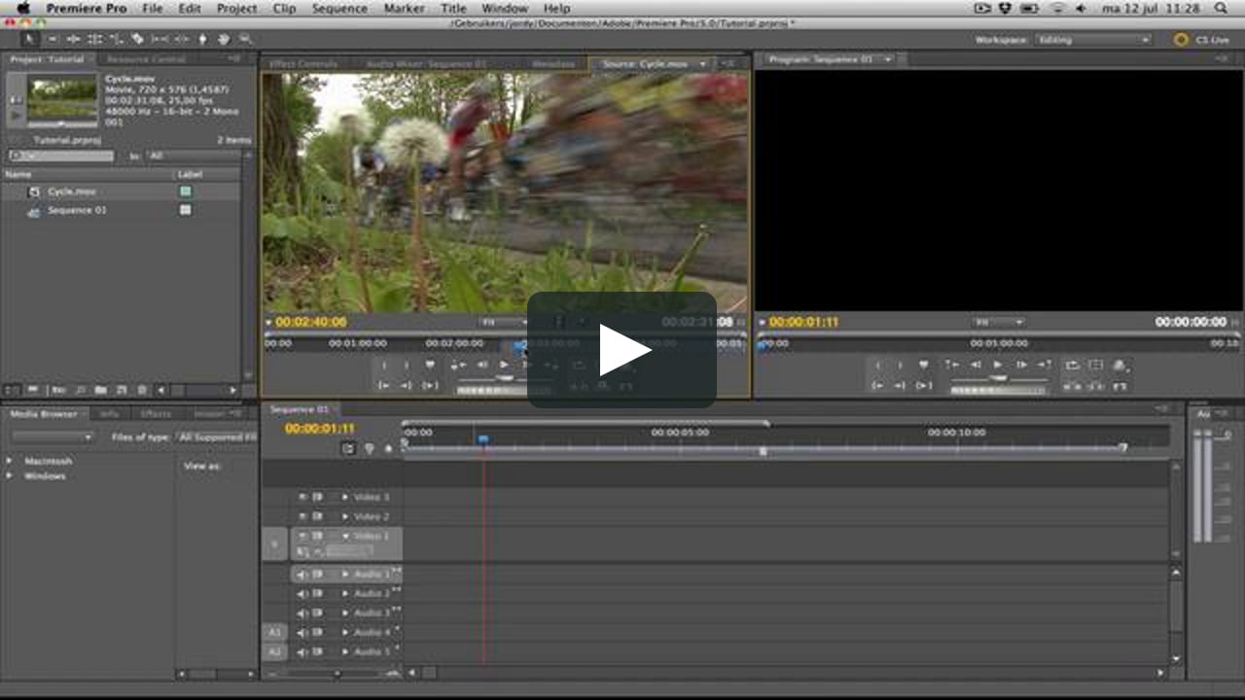Open the Marker menu
The width and height of the screenshot is (1245, 700).
coord(405,9)
